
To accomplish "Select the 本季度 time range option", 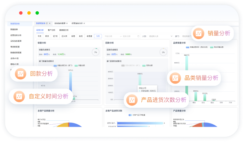I will click(x=89, y=36).
